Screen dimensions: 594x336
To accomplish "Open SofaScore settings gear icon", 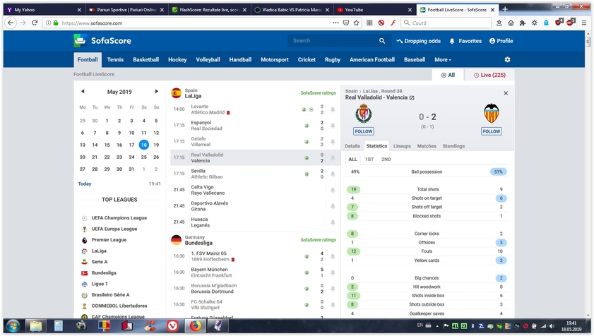I will (x=507, y=59).
